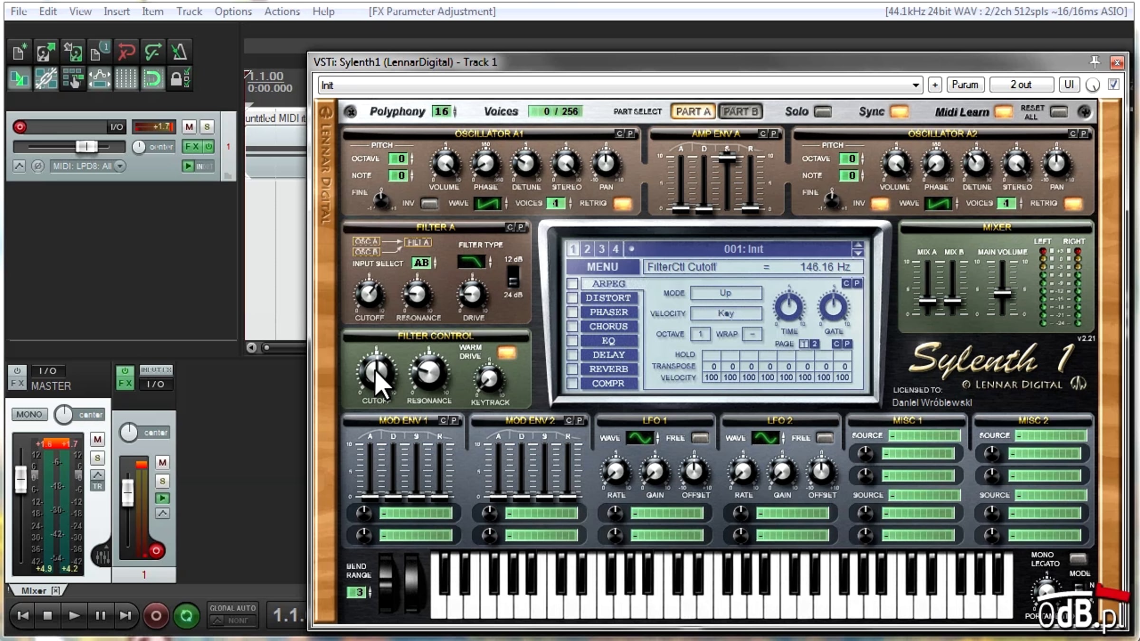
Task: Open the File menu
Action: coord(19,11)
